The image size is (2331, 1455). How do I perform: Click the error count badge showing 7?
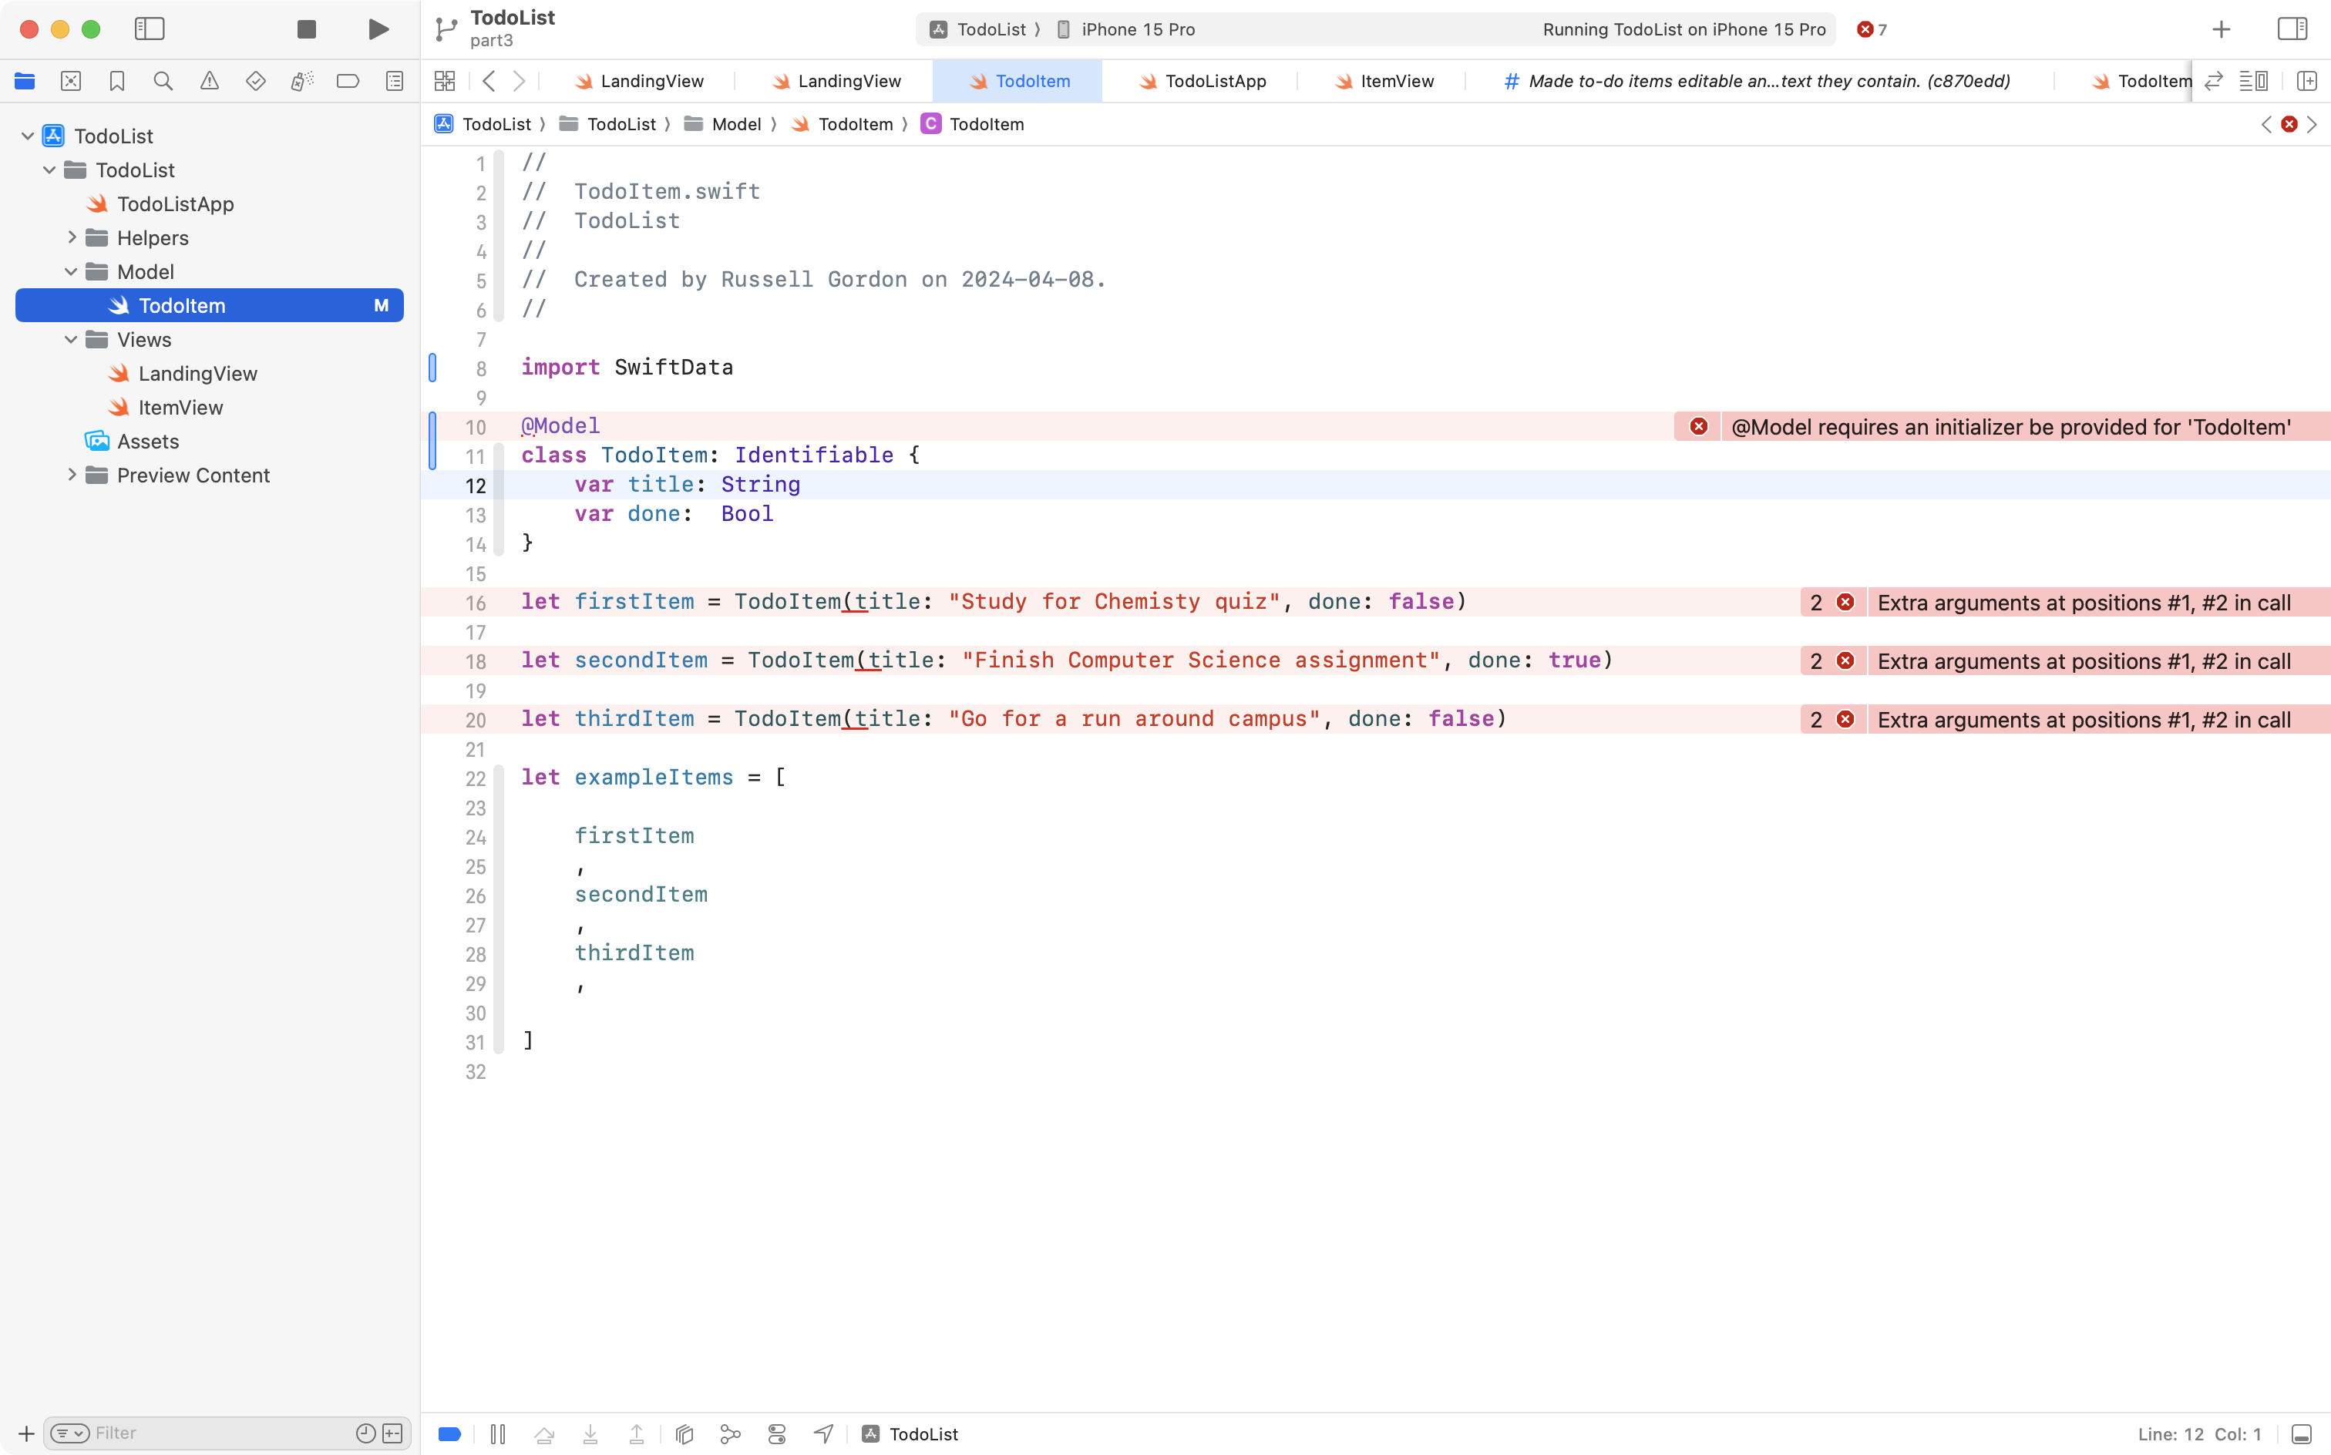point(1871,29)
